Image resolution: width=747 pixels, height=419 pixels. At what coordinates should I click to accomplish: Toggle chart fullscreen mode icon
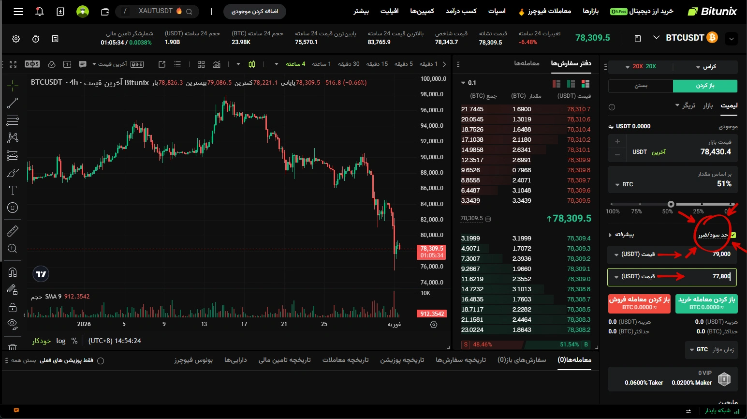(13, 64)
